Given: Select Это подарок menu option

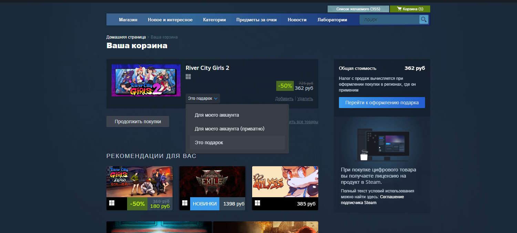Looking at the screenshot, I should click(x=237, y=142).
